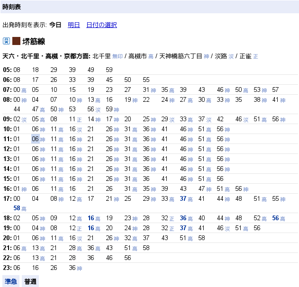299x287 pixels.
Task: Click the highlighted 06 departure in the 11 o'clock row
Action: [x=36, y=139]
